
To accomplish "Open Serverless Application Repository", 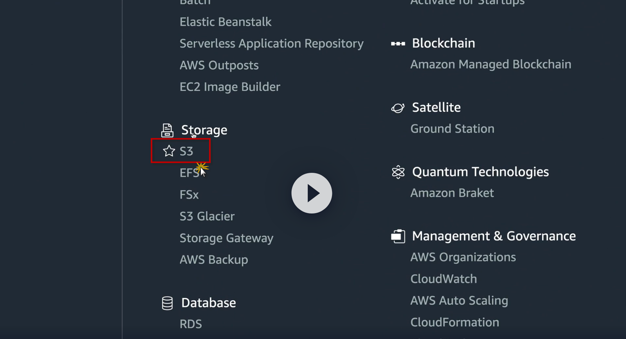I will [x=271, y=43].
